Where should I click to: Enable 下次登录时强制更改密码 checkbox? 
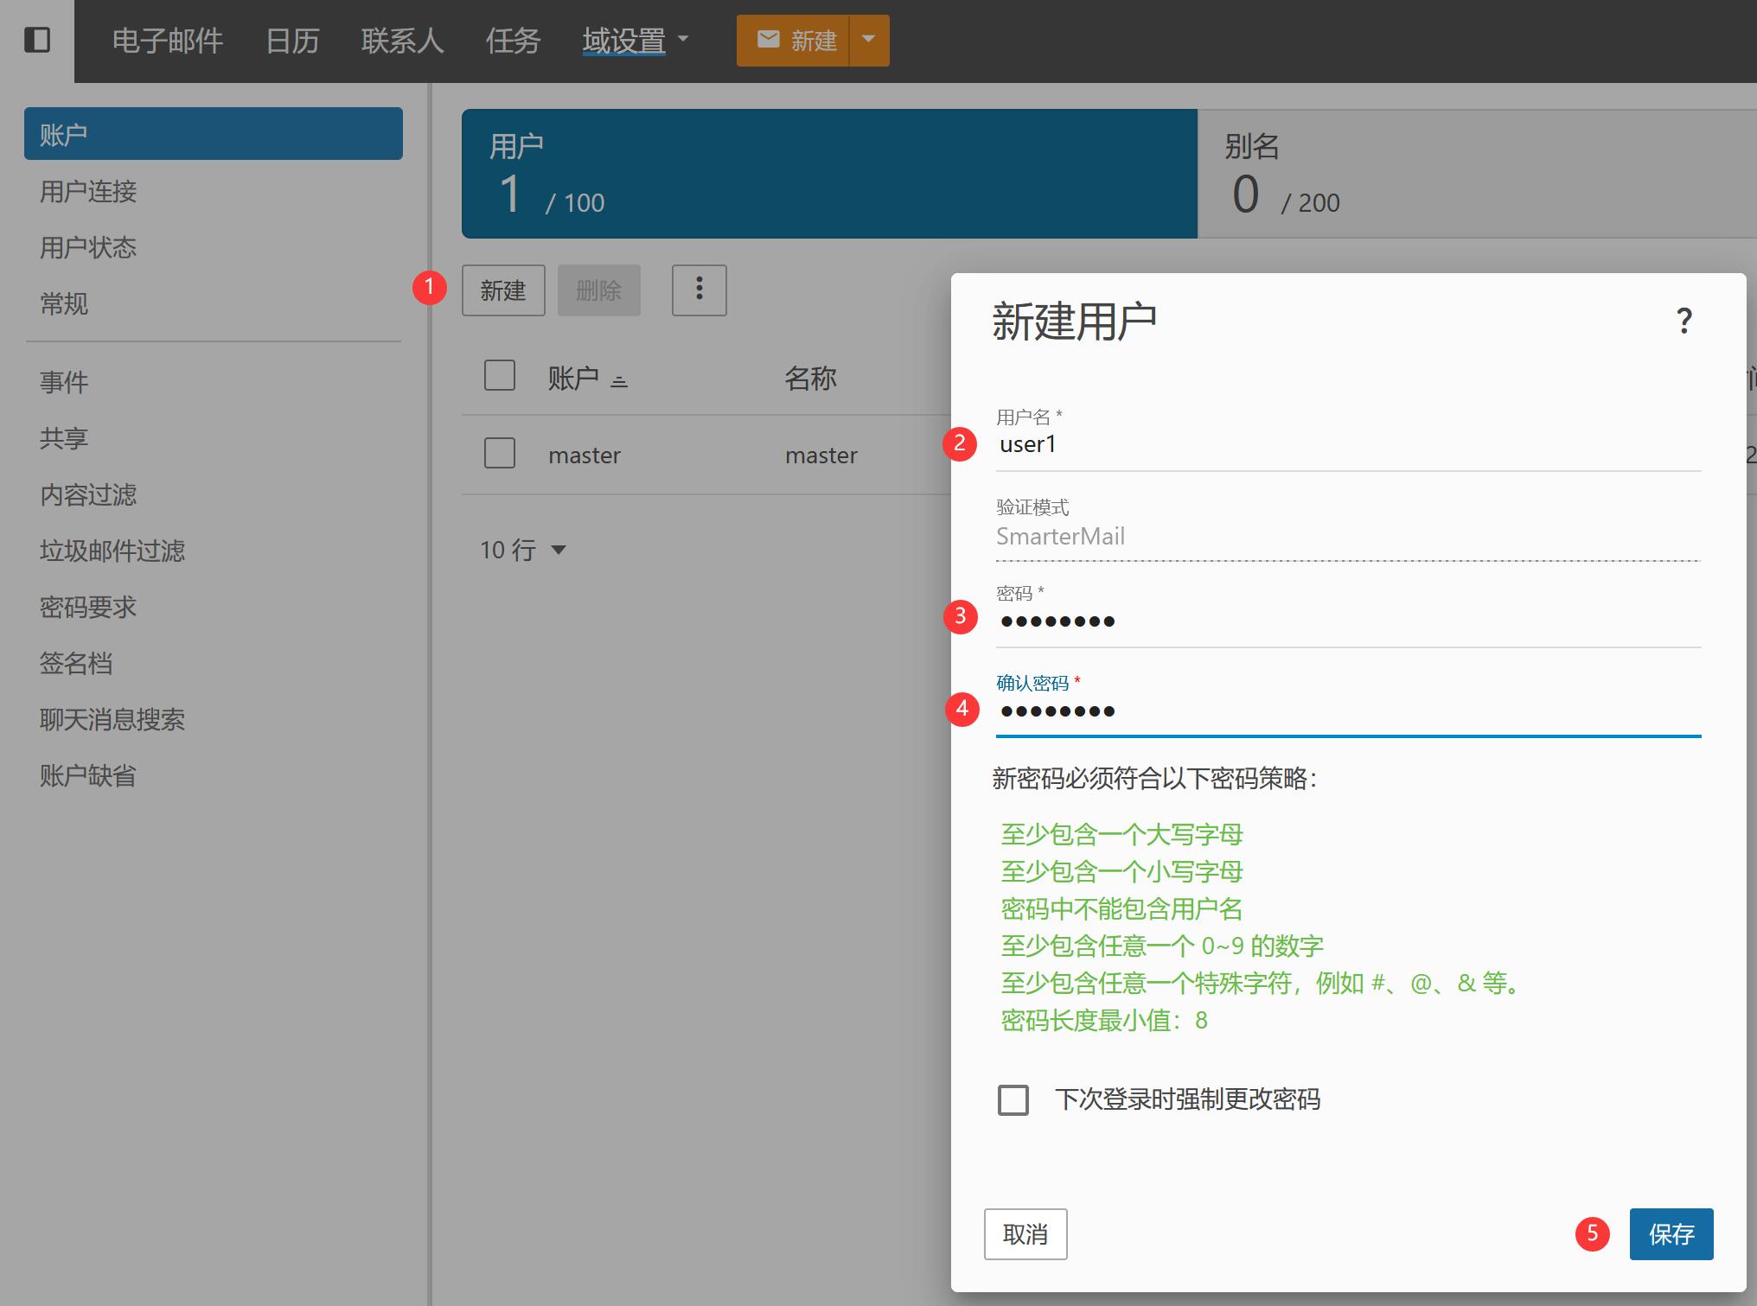point(1013,1099)
